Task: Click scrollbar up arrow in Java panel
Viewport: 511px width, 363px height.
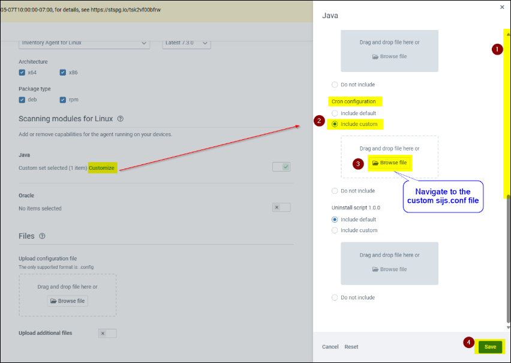Action: tap(509, 34)
